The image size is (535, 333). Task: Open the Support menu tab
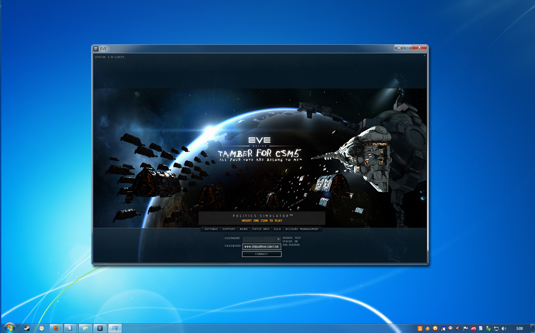(229, 229)
